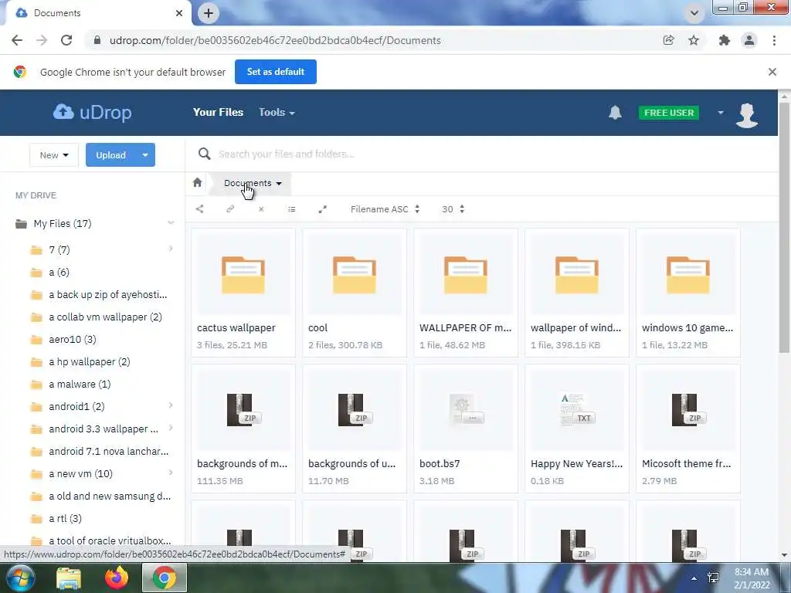This screenshot has height=593, width=791.
Task: Click the tab search chevron in Chrome
Action: tap(694, 13)
